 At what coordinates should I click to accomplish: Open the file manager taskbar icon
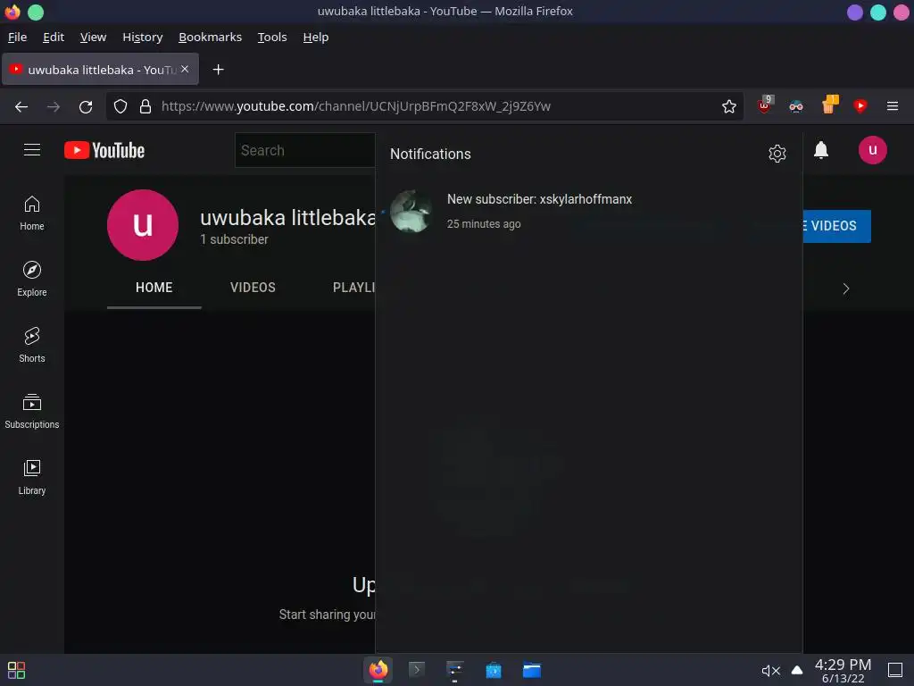(x=532, y=670)
